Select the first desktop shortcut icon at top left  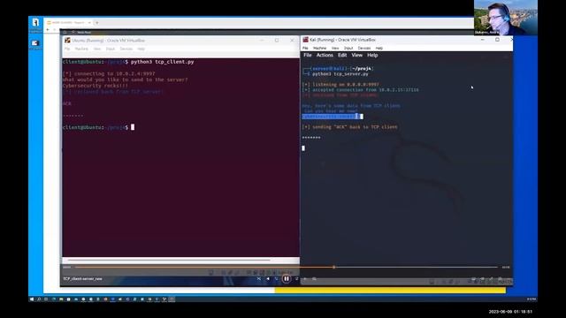[35, 24]
